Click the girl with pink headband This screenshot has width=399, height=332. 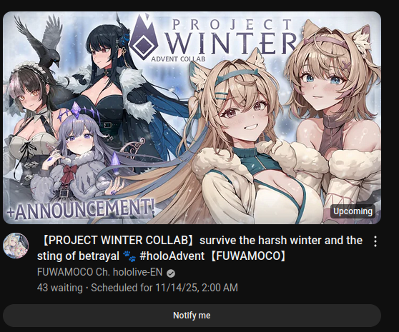click(336, 101)
